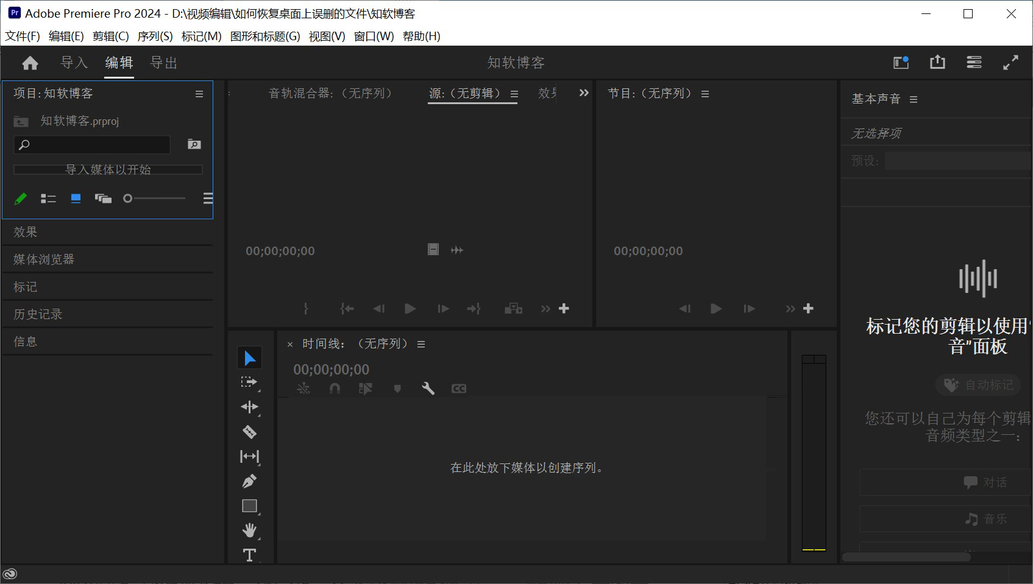Click the project search input field
This screenshot has width=1033, height=584.
point(92,145)
